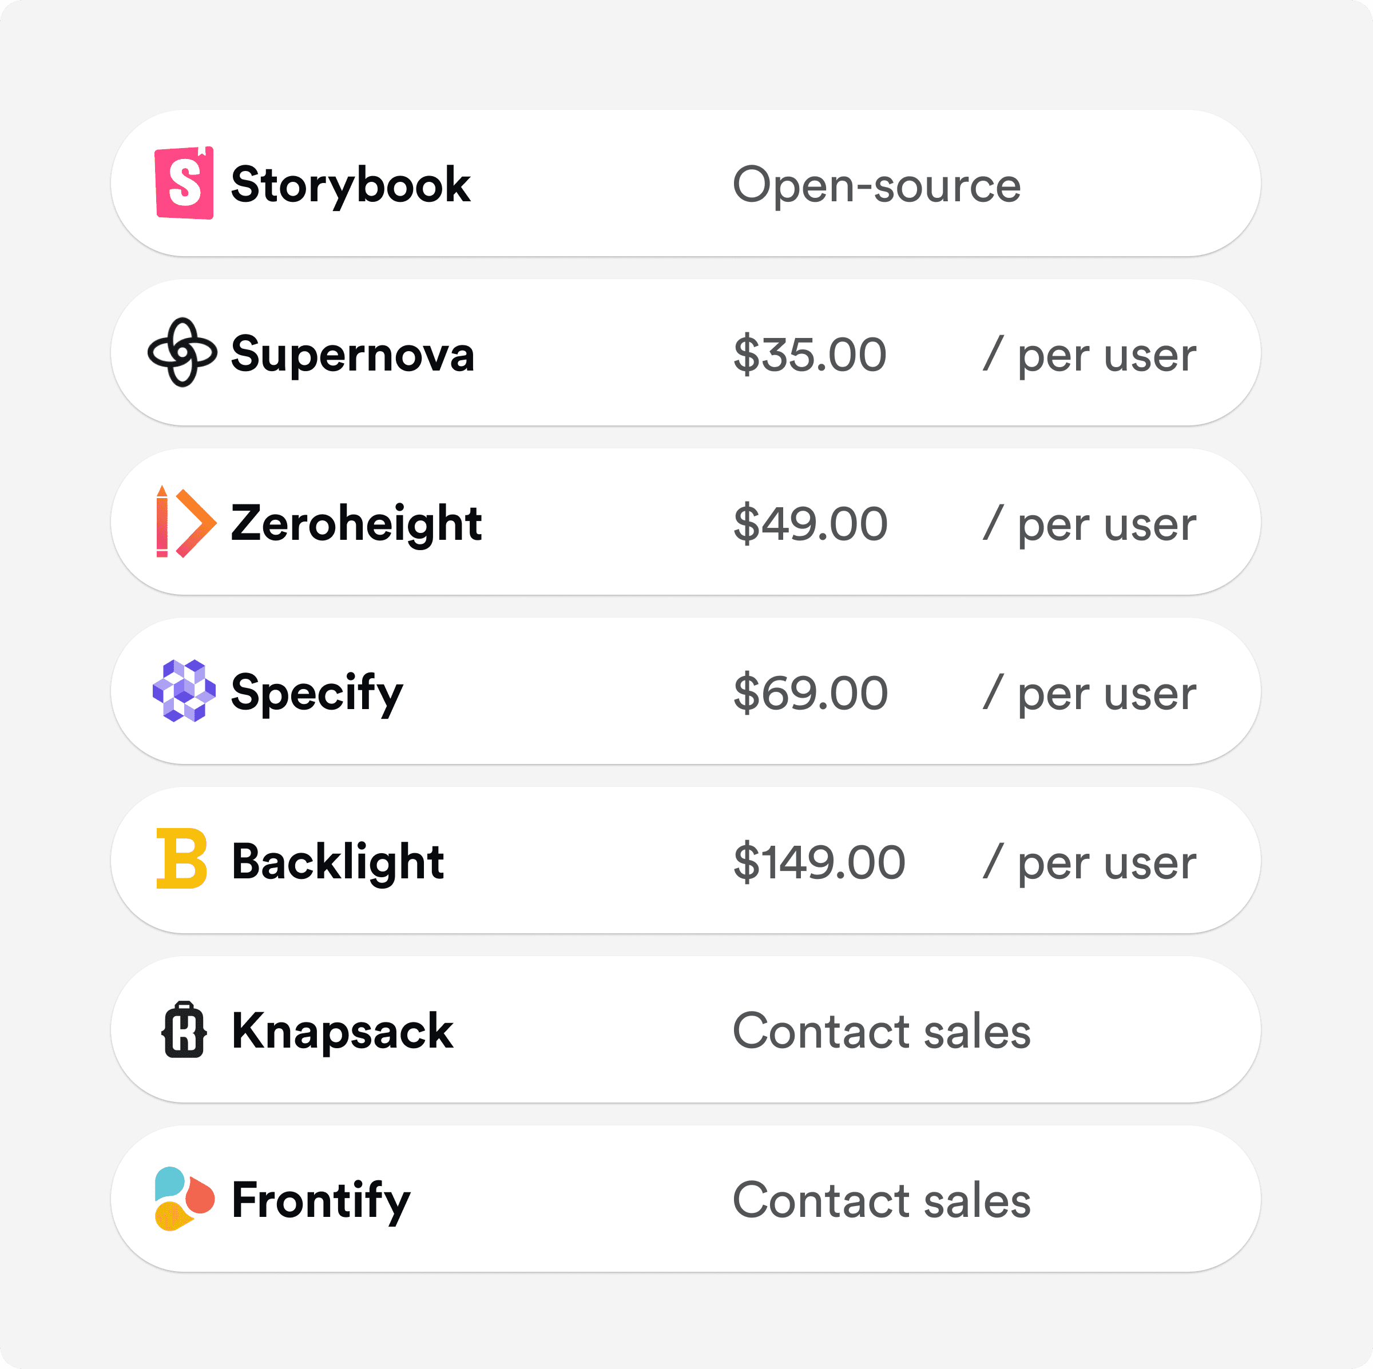Image resolution: width=1373 pixels, height=1369 pixels.
Task: Click Contact sales in the Frontify row
Action: [881, 1200]
